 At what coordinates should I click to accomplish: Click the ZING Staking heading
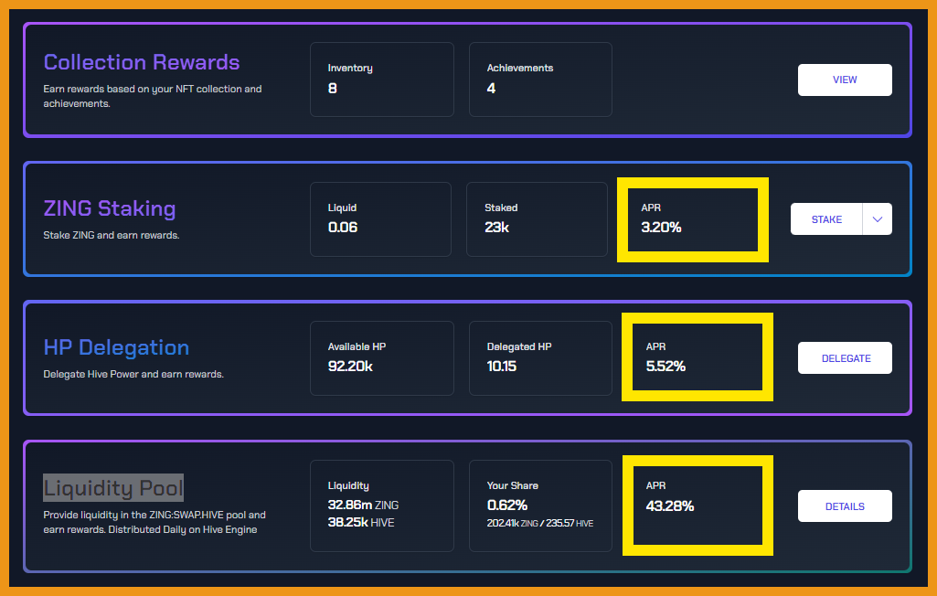click(x=110, y=208)
